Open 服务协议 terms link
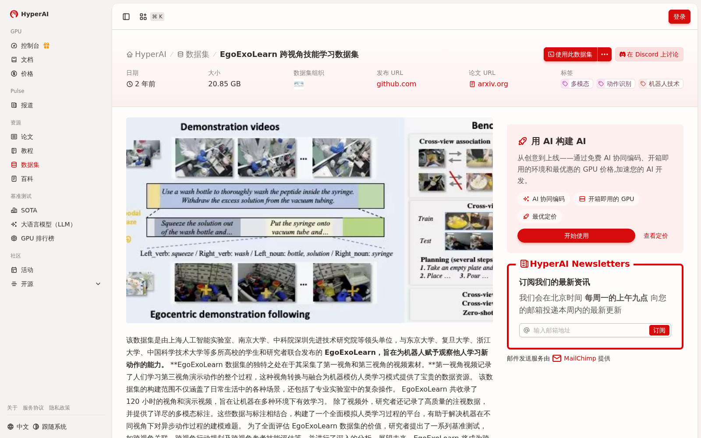Viewport: 701px width, 438px height. click(33, 408)
